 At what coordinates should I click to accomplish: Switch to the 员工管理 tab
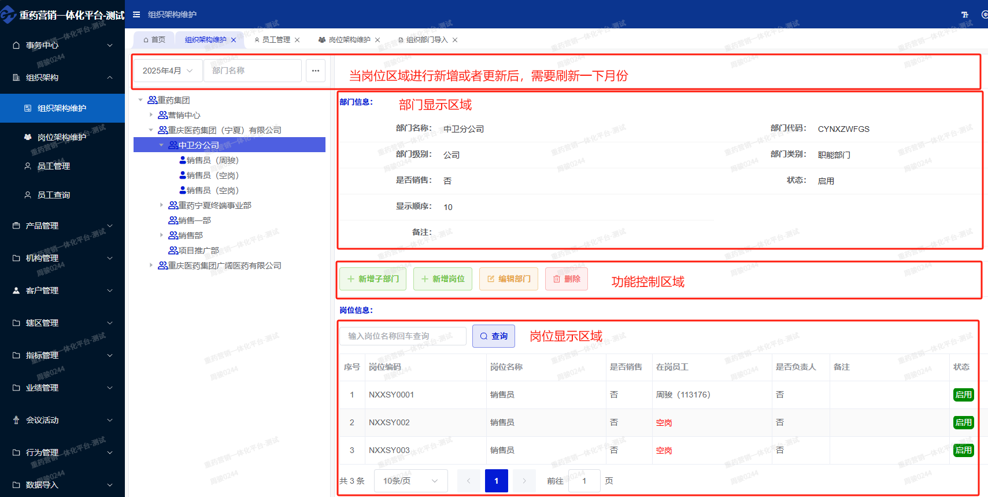tap(276, 40)
